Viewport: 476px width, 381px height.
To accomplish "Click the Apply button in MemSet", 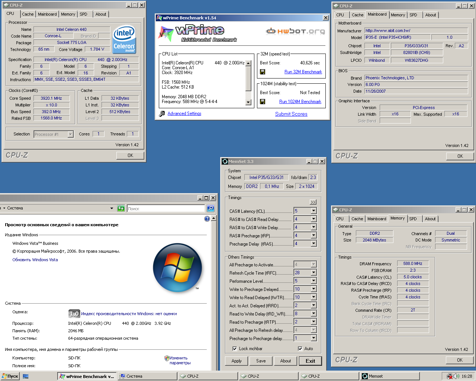I will pos(237,361).
